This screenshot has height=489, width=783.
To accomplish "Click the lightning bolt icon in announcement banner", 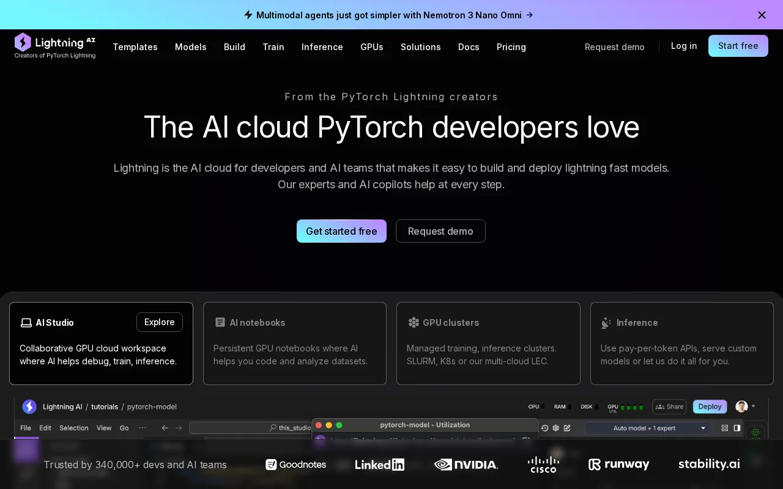I will pyautogui.click(x=248, y=15).
